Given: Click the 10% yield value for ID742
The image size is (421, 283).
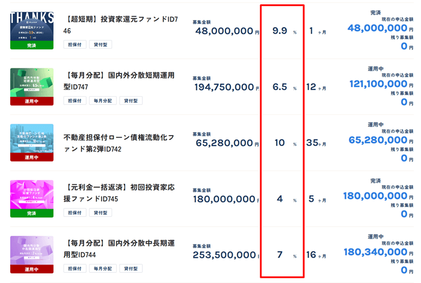Looking at the screenshot, I should pyautogui.click(x=280, y=143).
